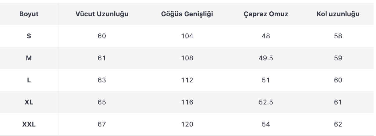Select the S size row label

[29, 36]
